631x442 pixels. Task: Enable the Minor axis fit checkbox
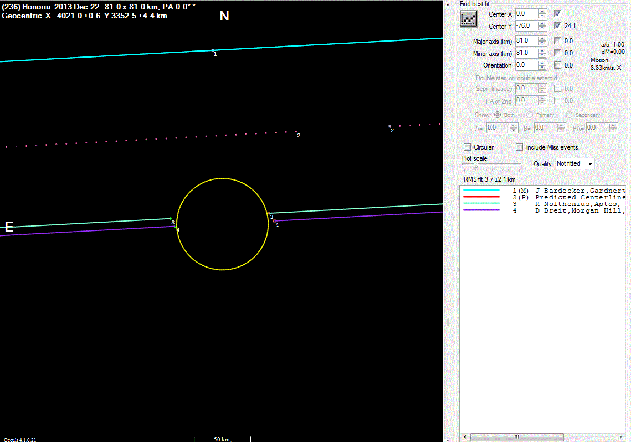coord(557,53)
